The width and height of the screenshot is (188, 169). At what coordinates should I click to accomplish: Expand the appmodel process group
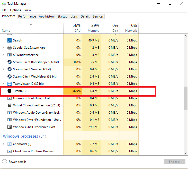(3, 144)
